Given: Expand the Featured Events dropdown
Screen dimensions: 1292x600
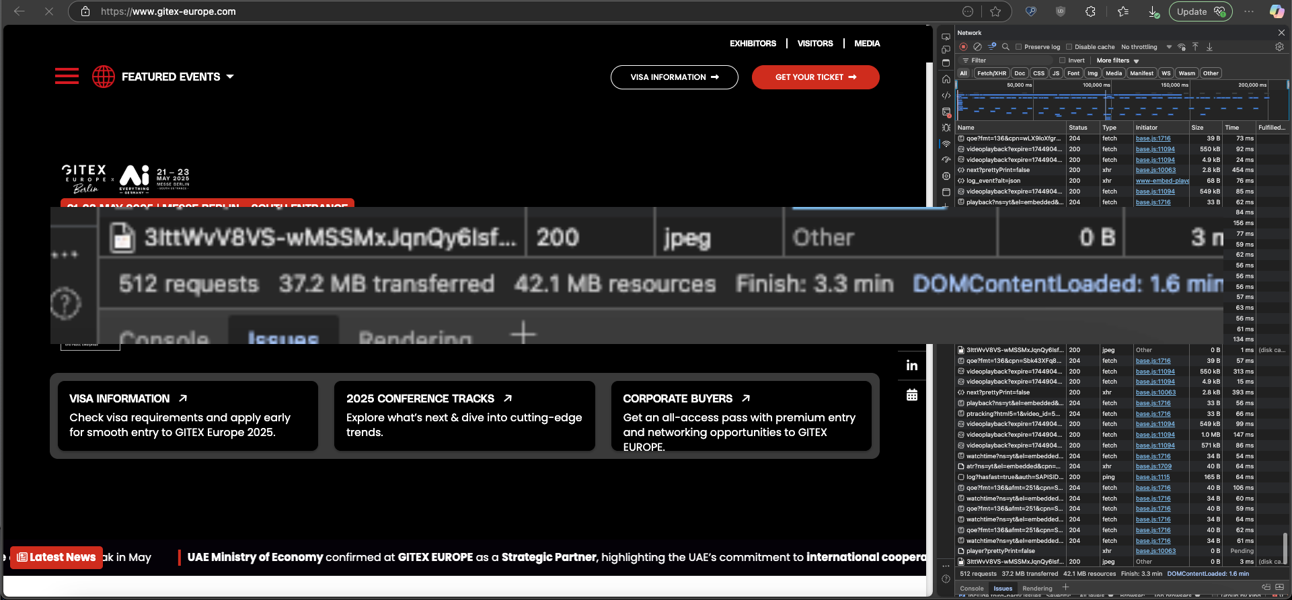Looking at the screenshot, I should [178, 77].
